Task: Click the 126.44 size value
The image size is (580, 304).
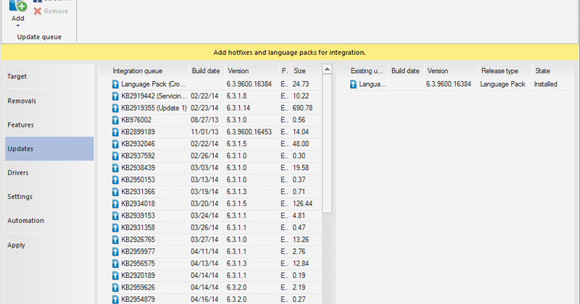Action: 302,203
